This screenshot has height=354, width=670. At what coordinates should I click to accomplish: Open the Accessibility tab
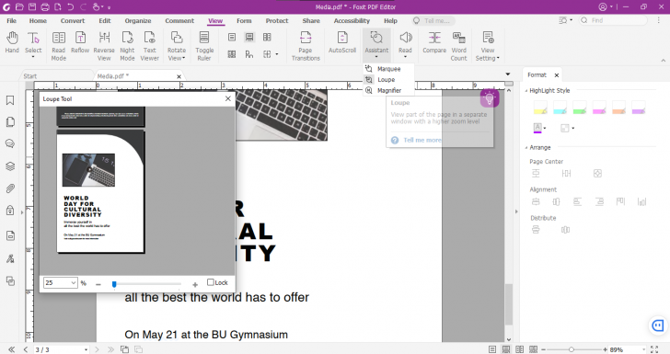352,20
